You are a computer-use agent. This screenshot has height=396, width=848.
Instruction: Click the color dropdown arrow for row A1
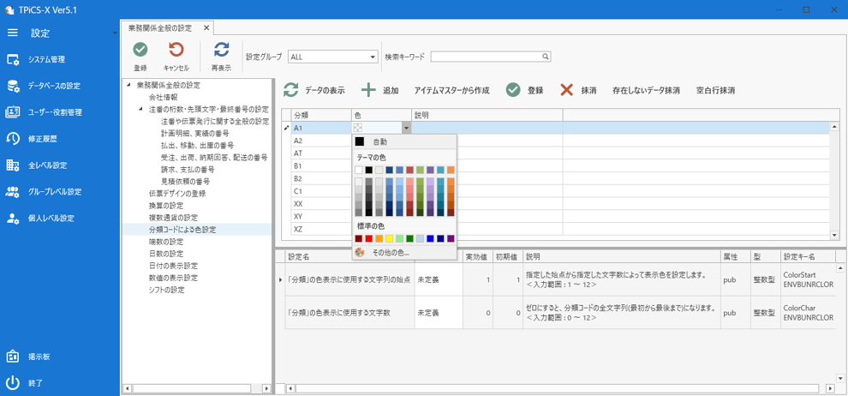(406, 128)
